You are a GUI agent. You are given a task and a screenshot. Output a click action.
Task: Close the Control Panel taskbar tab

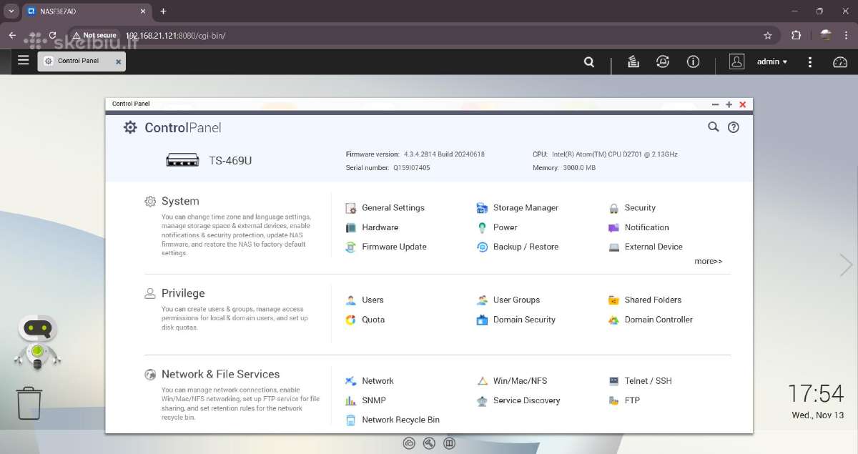click(119, 61)
